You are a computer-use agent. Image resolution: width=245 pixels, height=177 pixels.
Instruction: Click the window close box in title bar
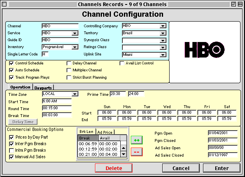tap(4, 4)
